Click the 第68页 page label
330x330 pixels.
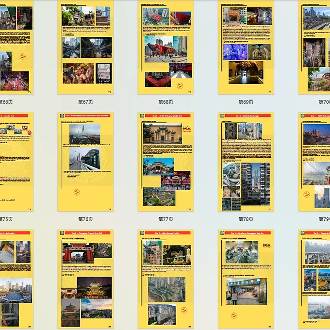pos(165,102)
